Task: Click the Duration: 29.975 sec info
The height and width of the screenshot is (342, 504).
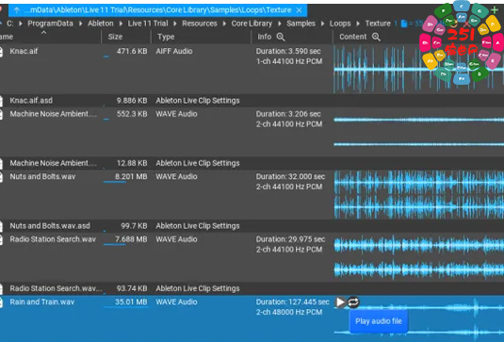Action: click(x=290, y=239)
